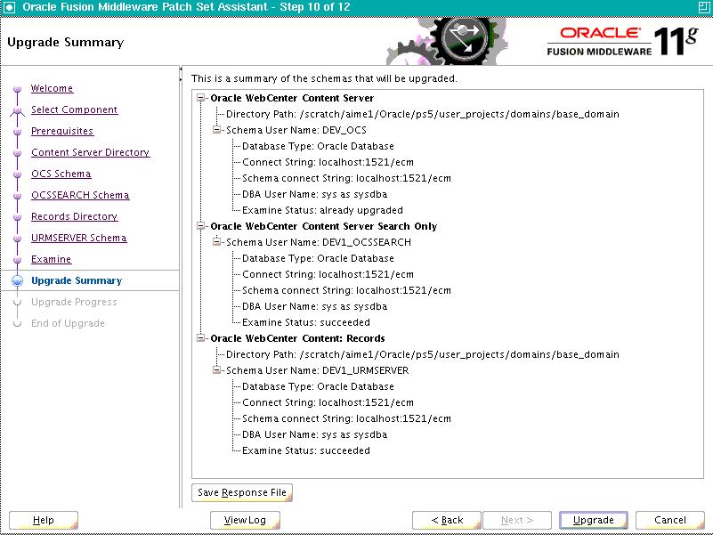Open the View Log button
This screenshot has width=713, height=535.
[x=245, y=520]
